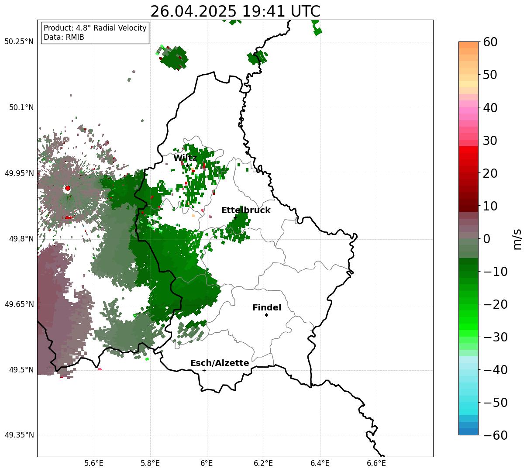Click the colorbar 'm/s' unit label

(517, 238)
